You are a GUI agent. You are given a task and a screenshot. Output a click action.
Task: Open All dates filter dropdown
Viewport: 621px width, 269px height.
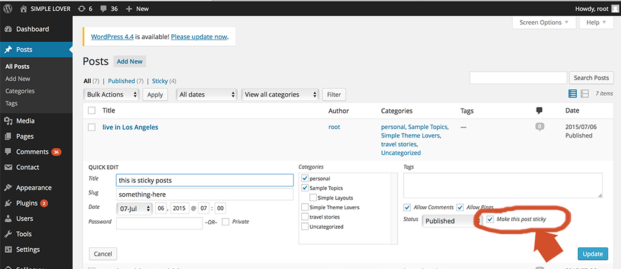pyautogui.click(x=206, y=94)
